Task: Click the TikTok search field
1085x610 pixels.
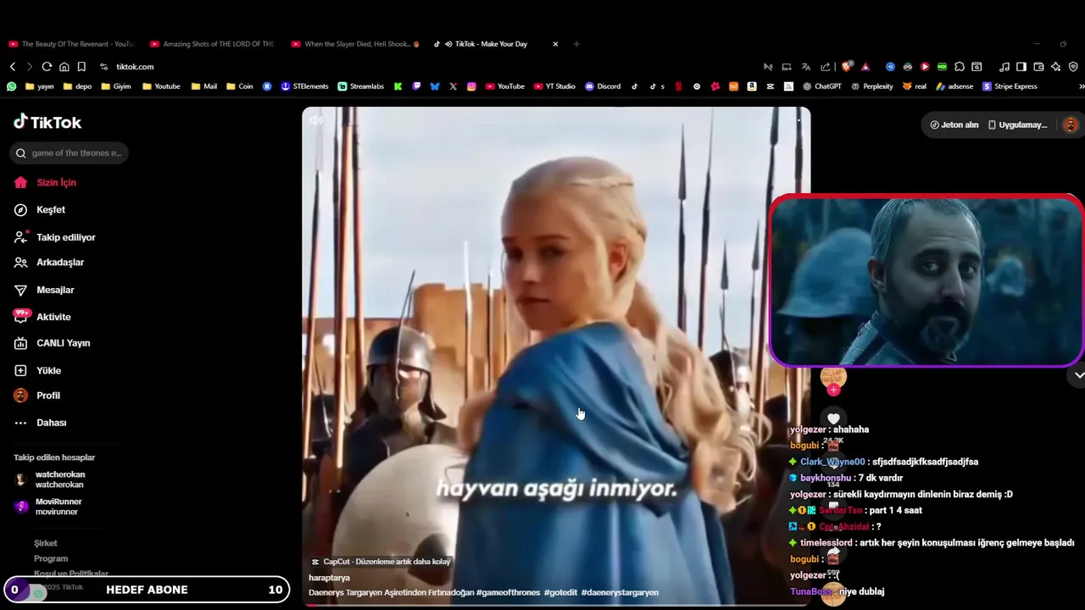Action: (x=69, y=152)
